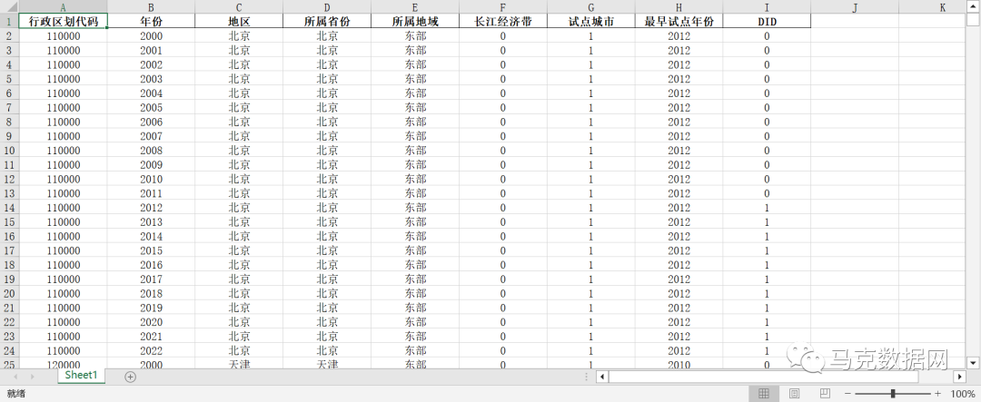Click the 所属地域 header cell

tap(415, 21)
